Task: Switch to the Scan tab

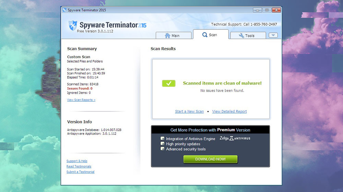Action: 211,35
